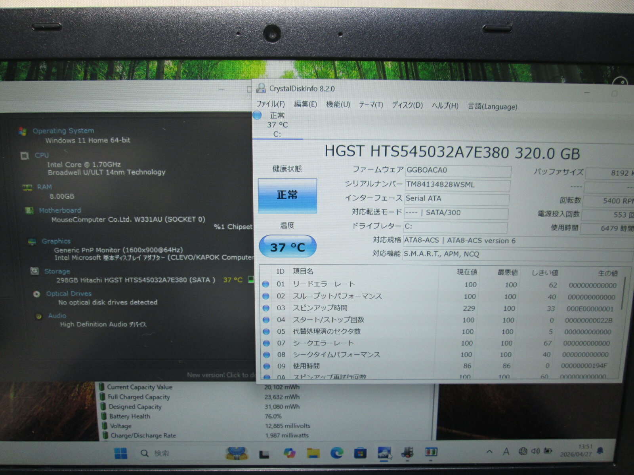
Task: Open the Windows Start menu
Action: click(120, 453)
